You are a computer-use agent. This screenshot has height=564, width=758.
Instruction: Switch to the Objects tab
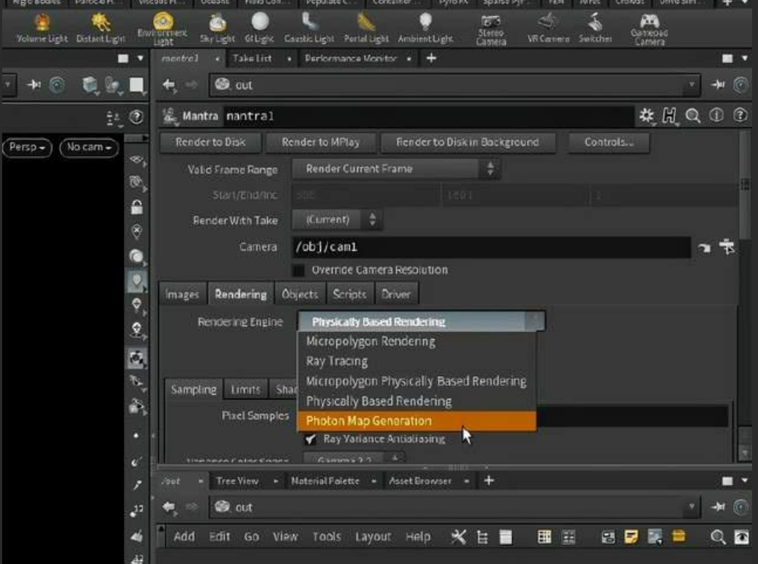pos(300,294)
